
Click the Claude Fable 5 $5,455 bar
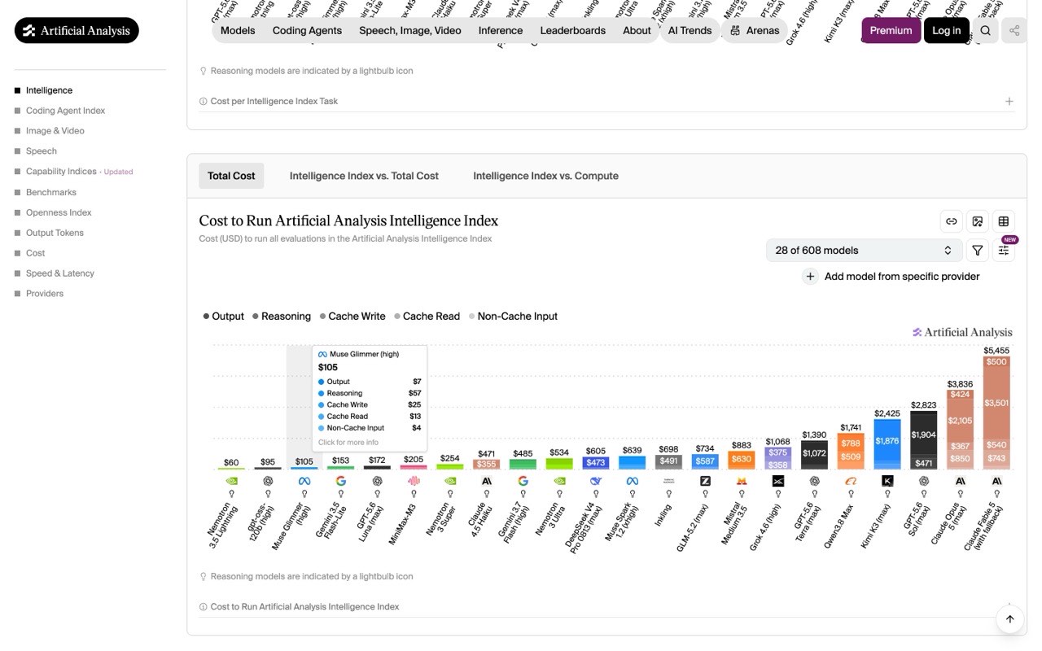point(997,413)
